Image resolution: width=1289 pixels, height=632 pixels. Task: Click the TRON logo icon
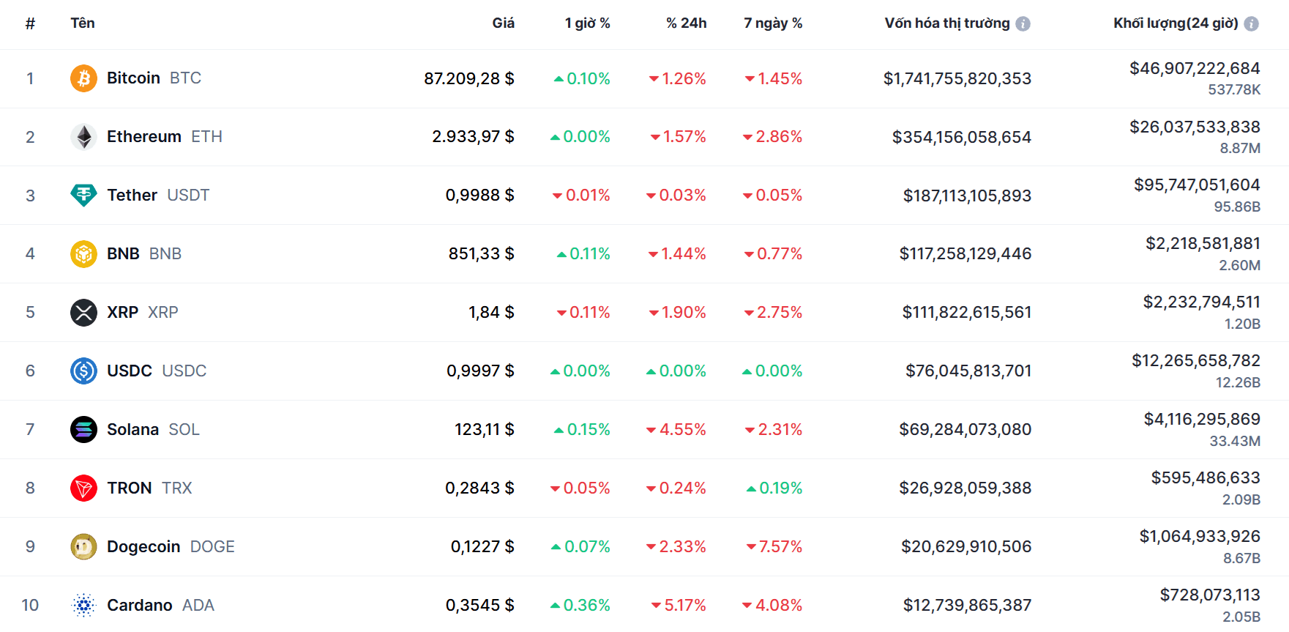pyautogui.click(x=83, y=488)
